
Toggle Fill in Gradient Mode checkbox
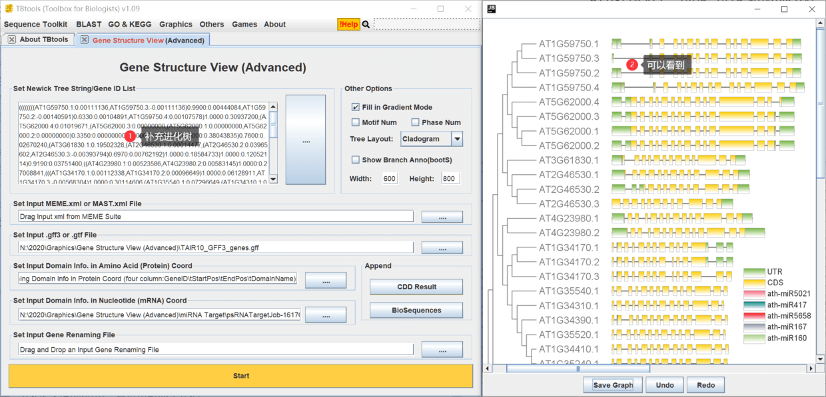coord(356,107)
